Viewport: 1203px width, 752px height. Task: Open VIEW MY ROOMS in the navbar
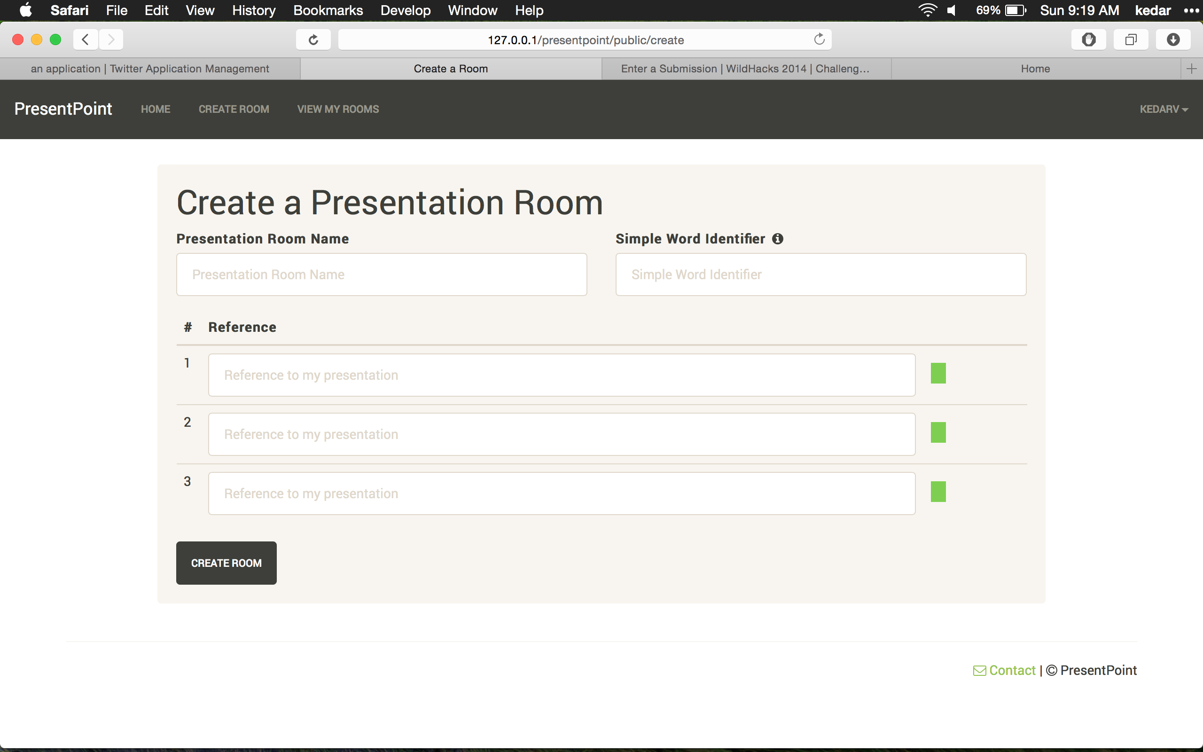337,110
